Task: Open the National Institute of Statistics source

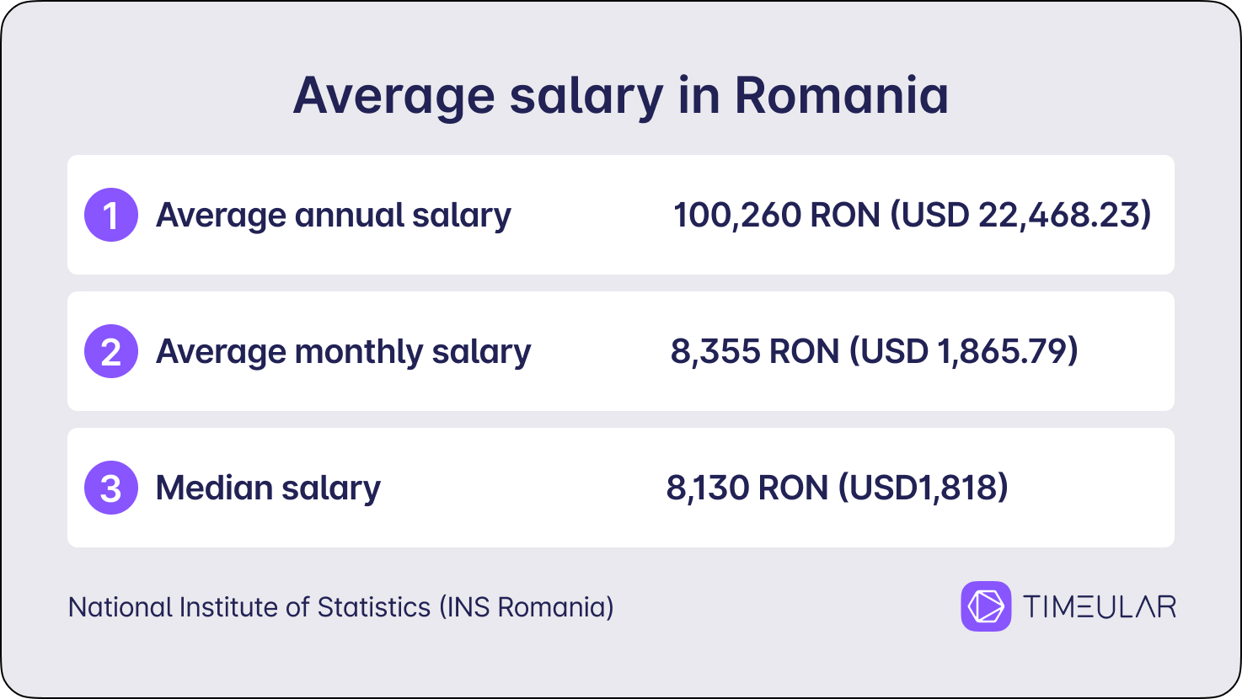Action: coord(341,607)
